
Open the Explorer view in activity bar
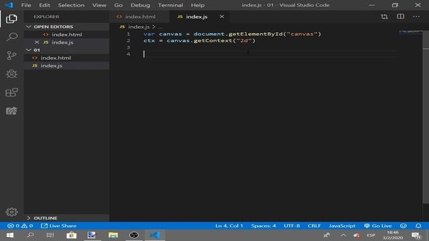[11, 19]
